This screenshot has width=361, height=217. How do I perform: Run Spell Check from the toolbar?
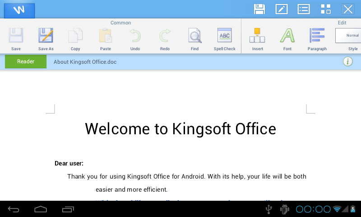tap(224, 39)
